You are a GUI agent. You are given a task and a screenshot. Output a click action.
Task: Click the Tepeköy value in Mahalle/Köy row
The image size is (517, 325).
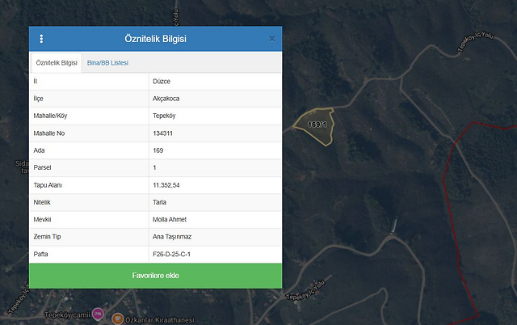click(165, 116)
